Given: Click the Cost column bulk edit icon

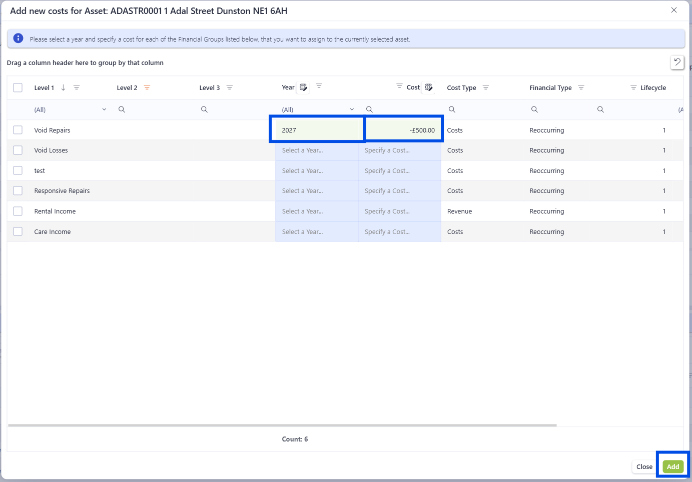Looking at the screenshot, I should 429,87.
